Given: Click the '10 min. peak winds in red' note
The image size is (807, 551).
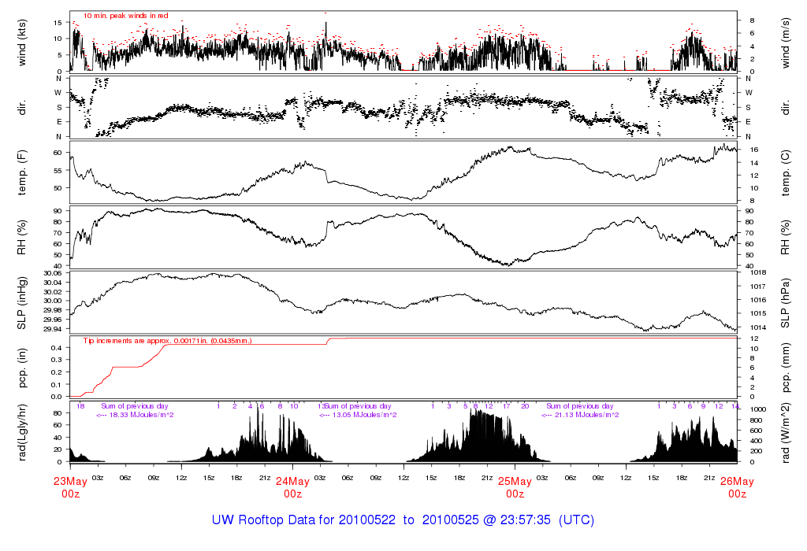Looking at the screenshot, I should (125, 16).
